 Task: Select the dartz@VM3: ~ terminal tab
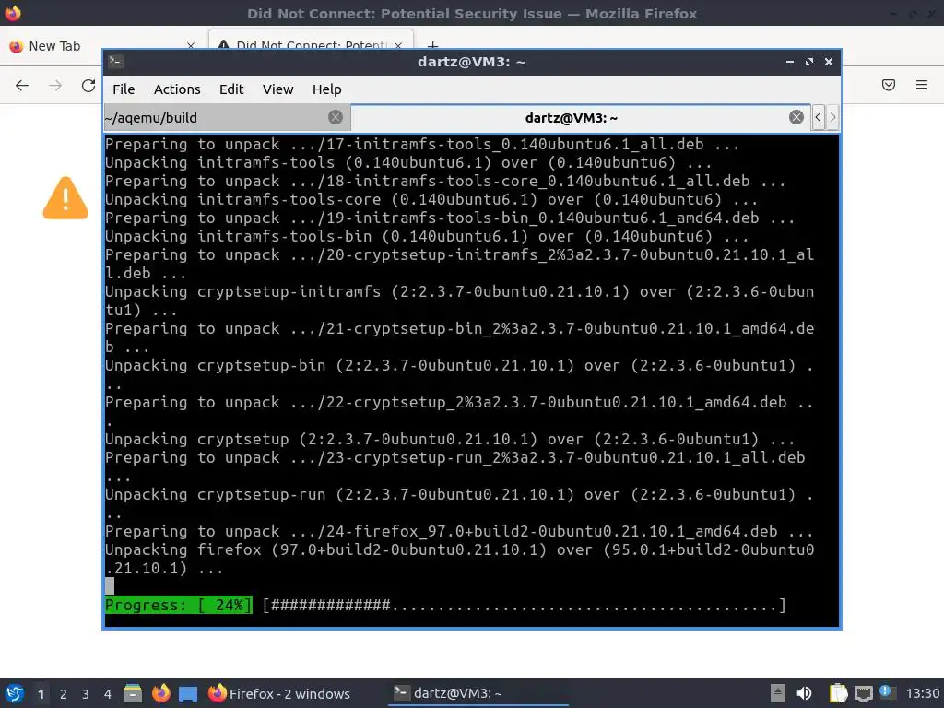point(571,117)
